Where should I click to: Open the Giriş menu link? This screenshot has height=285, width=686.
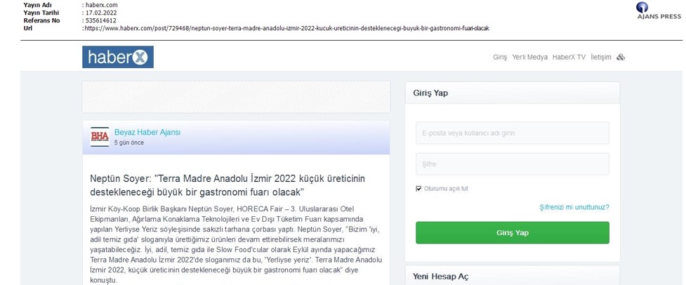(x=500, y=58)
